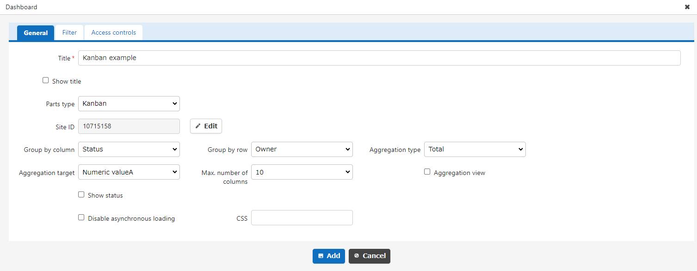The image size is (697, 271).
Task: Click the Cancel button
Action: pyautogui.click(x=370, y=256)
